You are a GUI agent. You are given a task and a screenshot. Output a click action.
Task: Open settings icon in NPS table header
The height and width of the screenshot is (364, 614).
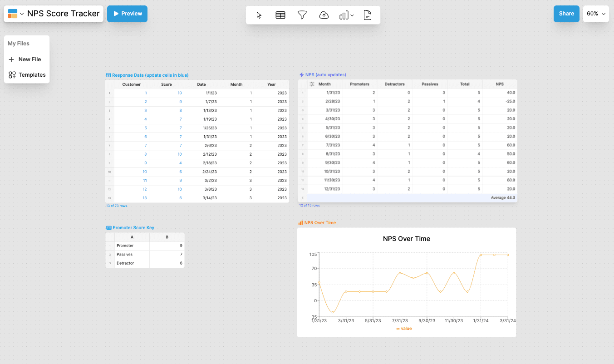click(312, 84)
